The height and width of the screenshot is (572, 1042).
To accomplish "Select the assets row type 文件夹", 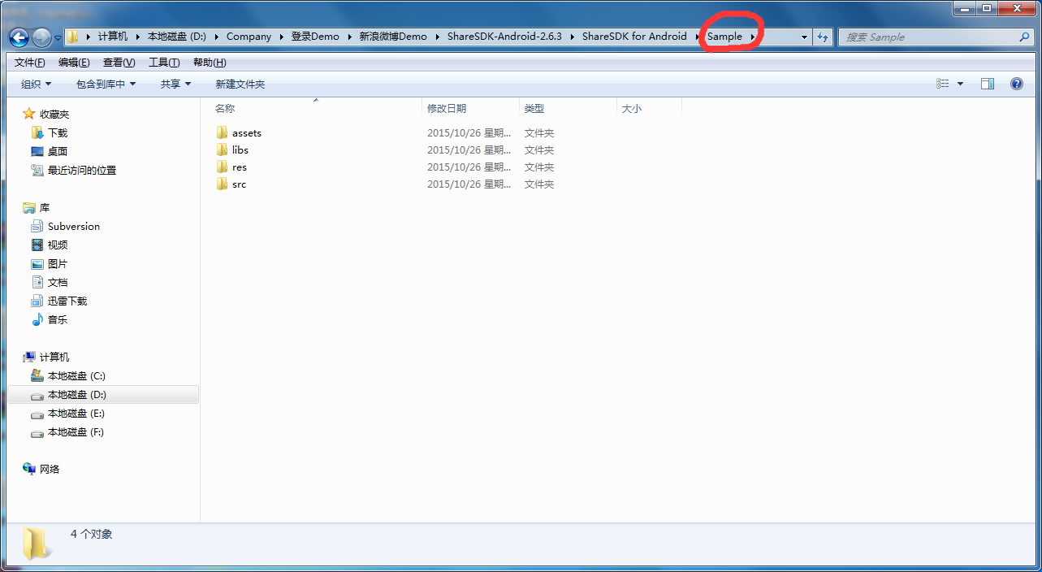I will tap(539, 133).
